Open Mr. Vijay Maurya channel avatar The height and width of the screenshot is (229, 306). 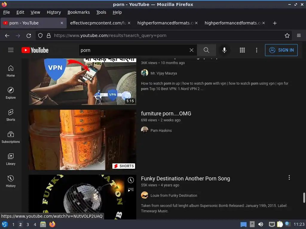pos(145,73)
